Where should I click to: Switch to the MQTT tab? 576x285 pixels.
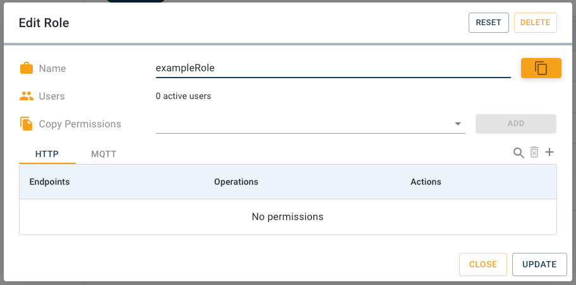(104, 154)
